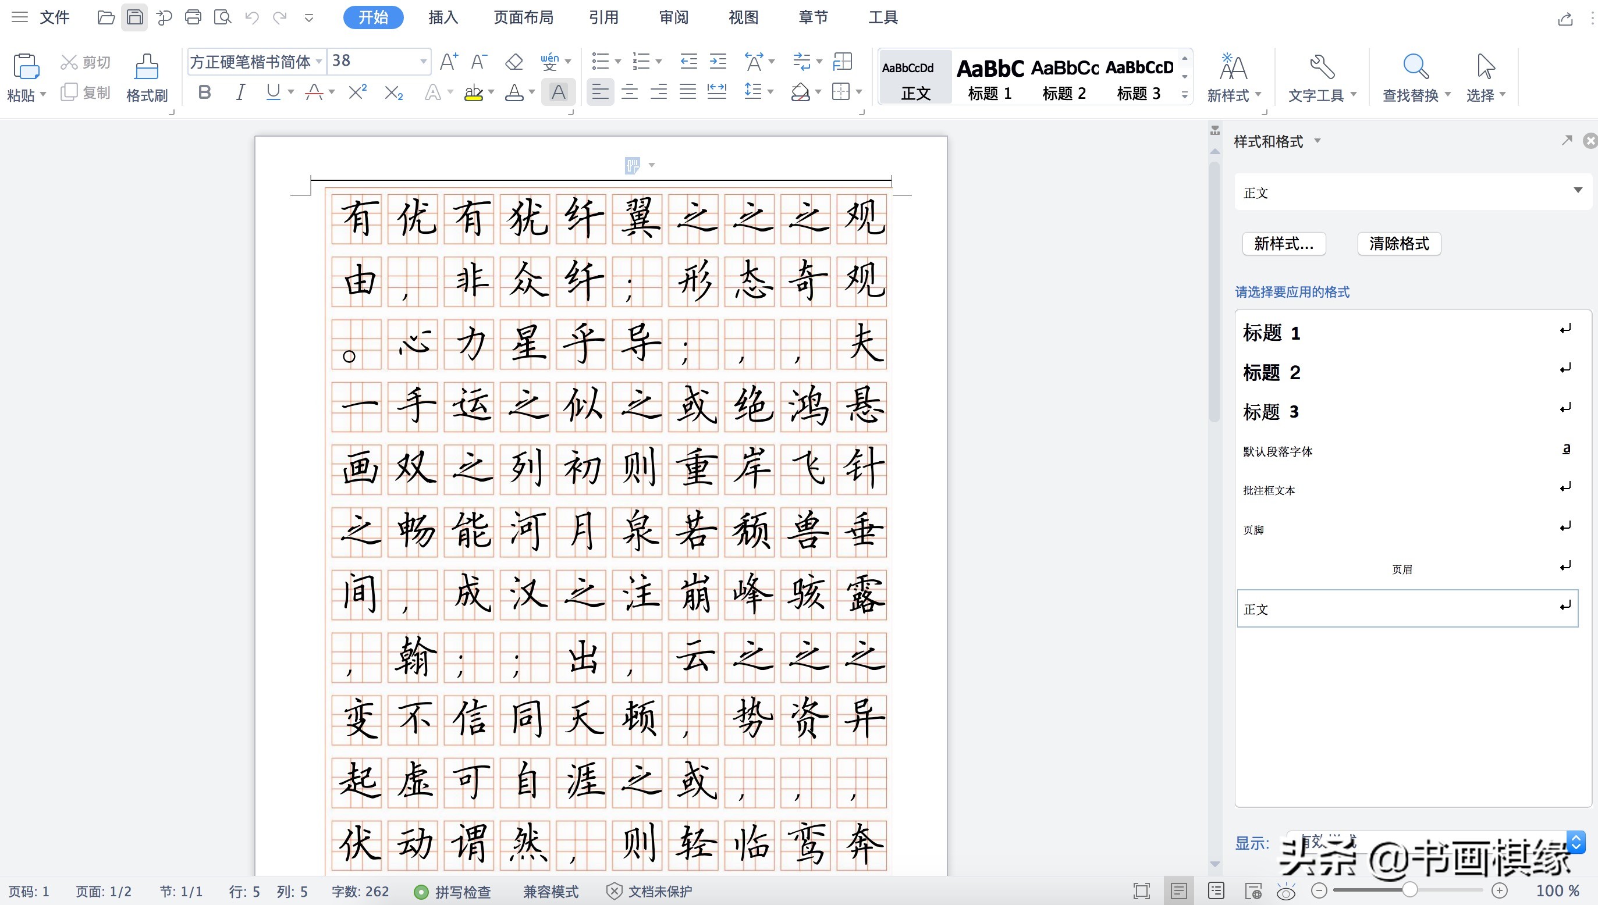The width and height of the screenshot is (1598, 905).
Task: Toggle spell check in status bar
Action: pos(453,892)
